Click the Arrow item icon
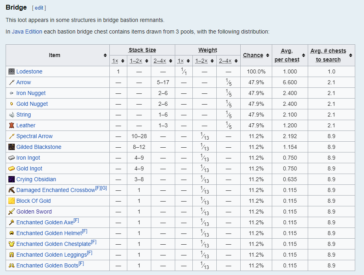Image resolution: width=364 pixels, height=275 pixels. [12, 82]
